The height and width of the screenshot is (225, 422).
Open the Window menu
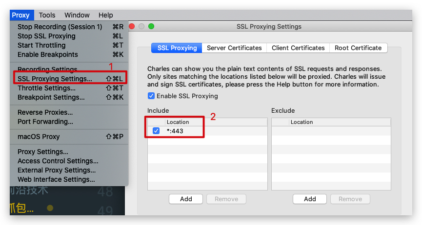(77, 15)
